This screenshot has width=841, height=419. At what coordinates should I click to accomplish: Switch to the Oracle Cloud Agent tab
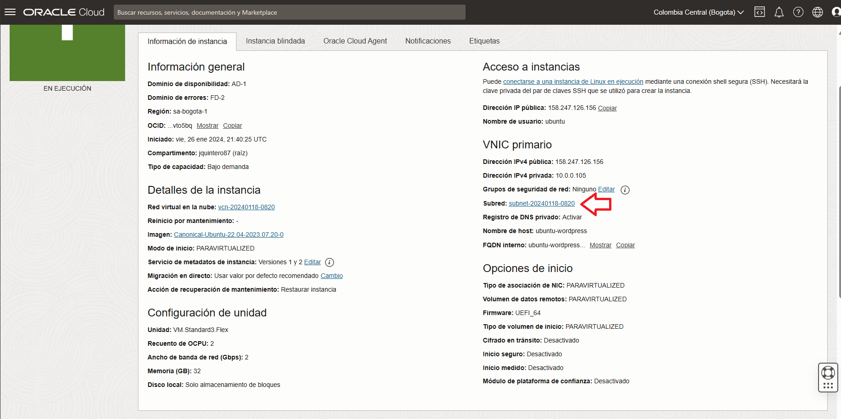coord(355,41)
